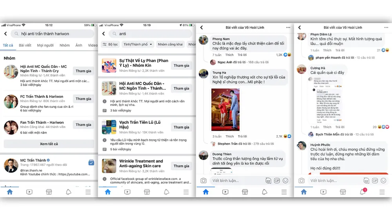The width and height of the screenshot is (392, 221).
Task: Select the Mọi người tab
Action: (x=45, y=45)
